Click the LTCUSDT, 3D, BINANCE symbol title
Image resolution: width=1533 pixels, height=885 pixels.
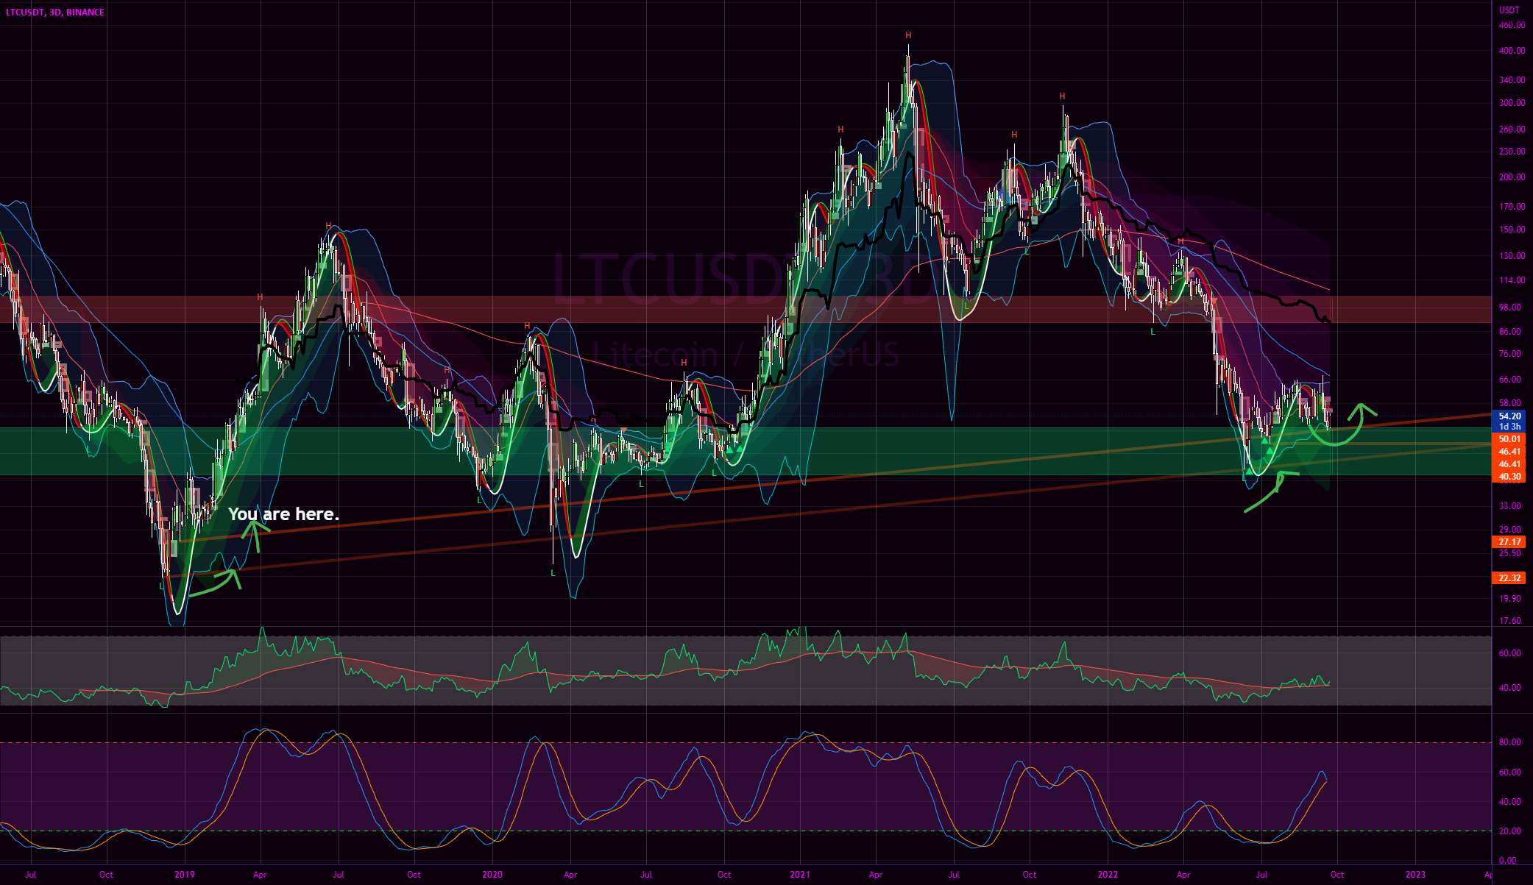(x=54, y=13)
